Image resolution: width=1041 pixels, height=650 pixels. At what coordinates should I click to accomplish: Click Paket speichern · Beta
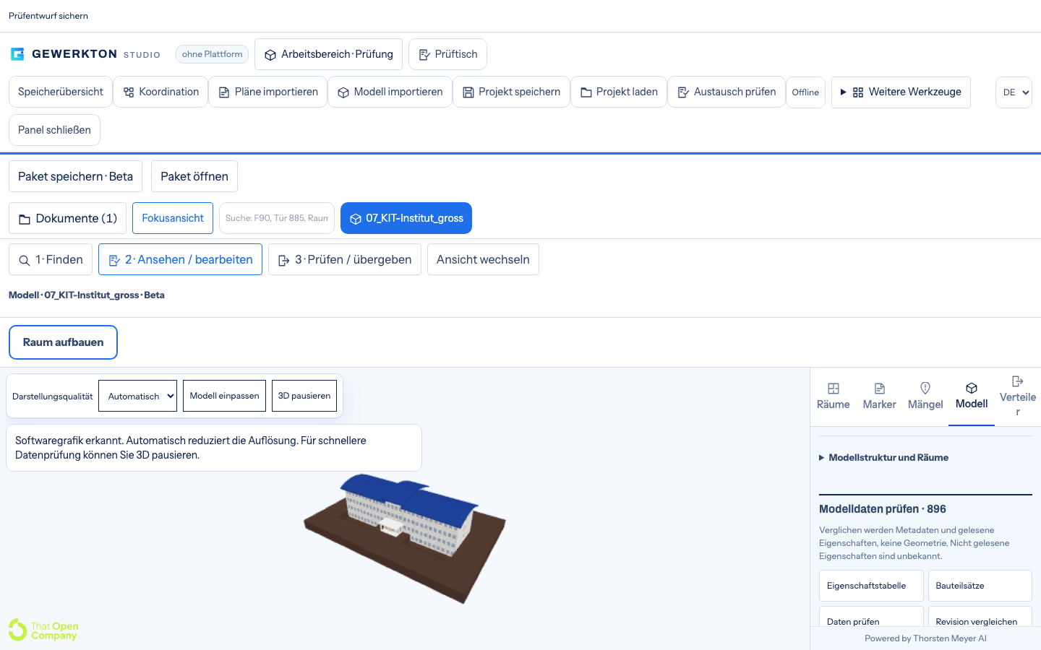(x=75, y=176)
